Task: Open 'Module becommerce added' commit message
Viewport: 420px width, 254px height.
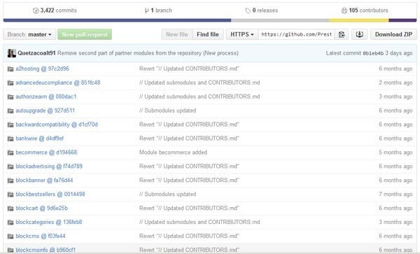Action: [173, 153]
